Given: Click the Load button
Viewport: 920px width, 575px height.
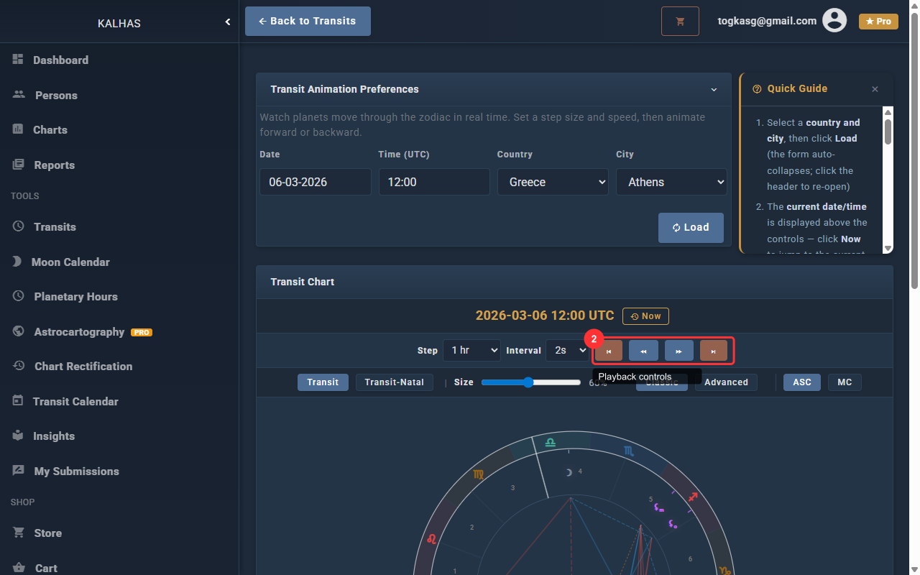Looking at the screenshot, I should pyautogui.click(x=691, y=228).
